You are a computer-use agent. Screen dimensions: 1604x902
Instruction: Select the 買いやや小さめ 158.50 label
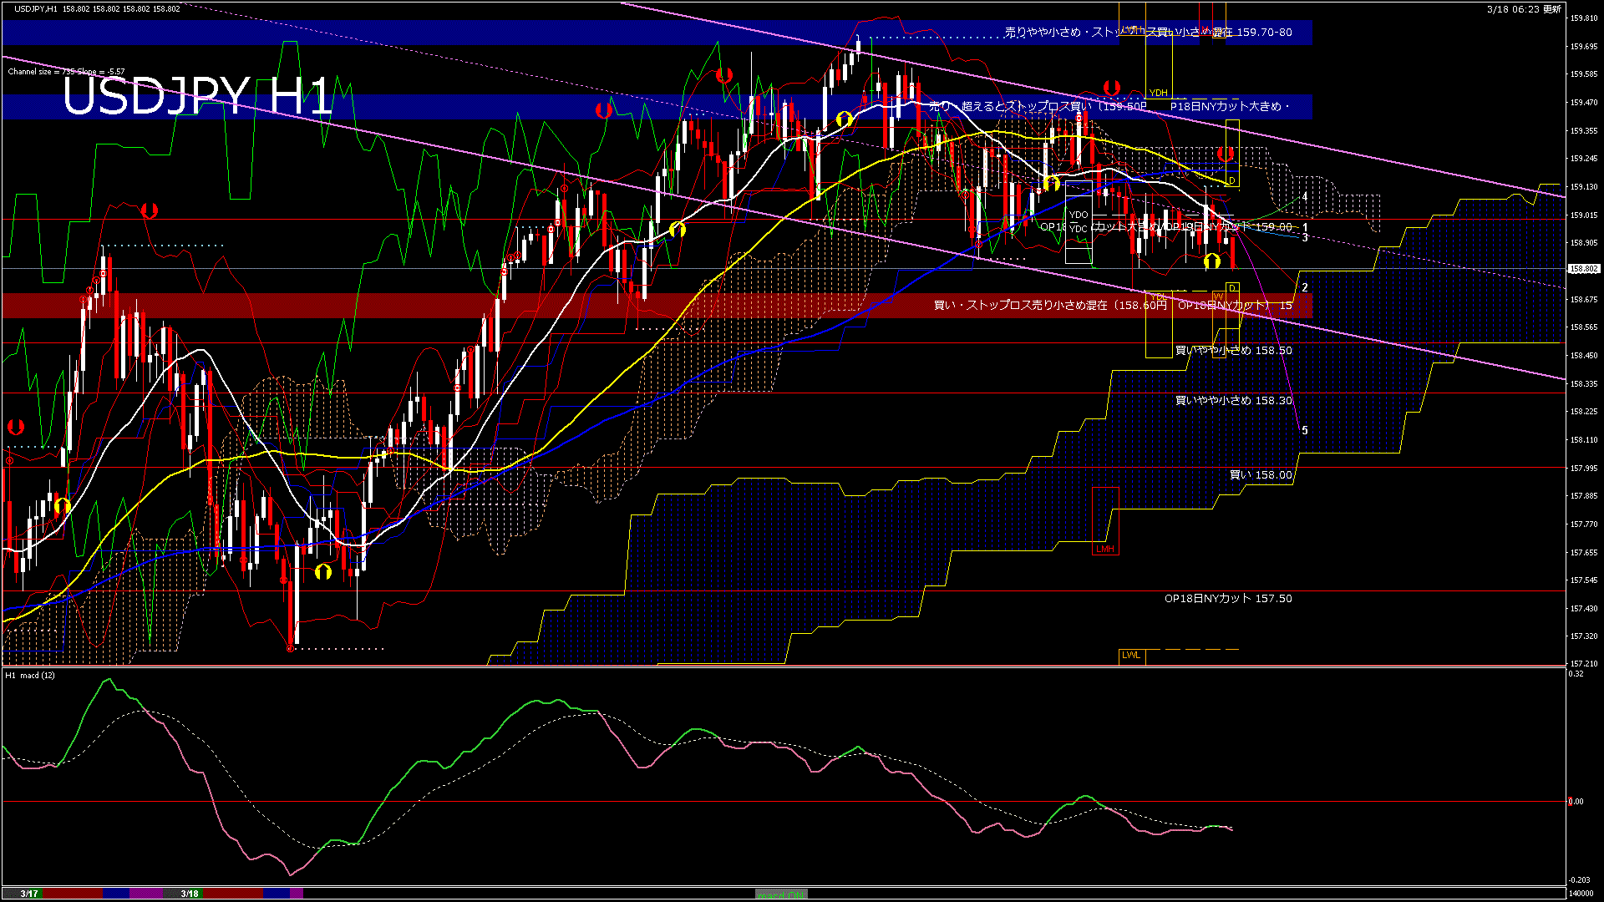pyautogui.click(x=1233, y=351)
